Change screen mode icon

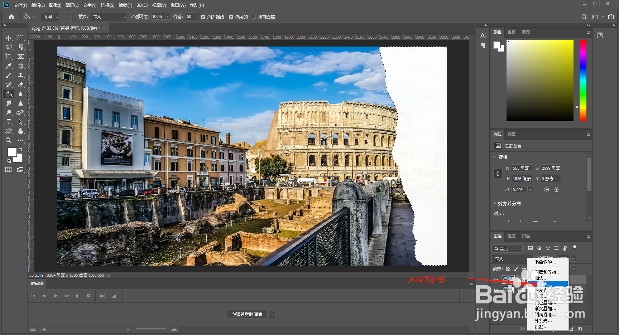pyautogui.click(x=20, y=170)
